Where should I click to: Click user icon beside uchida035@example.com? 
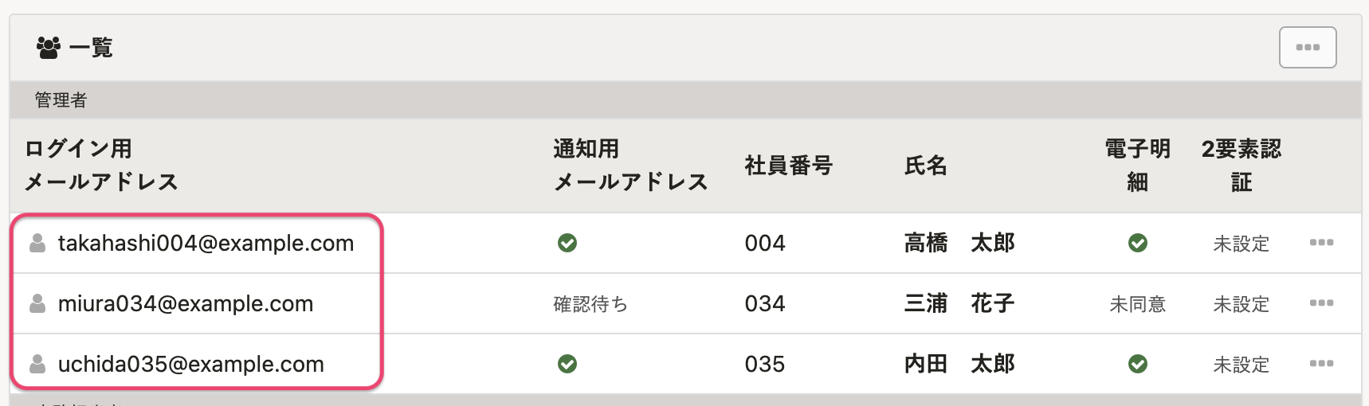37,364
